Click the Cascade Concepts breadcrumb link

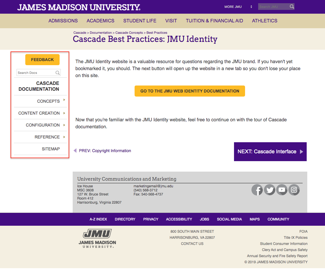point(129,33)
